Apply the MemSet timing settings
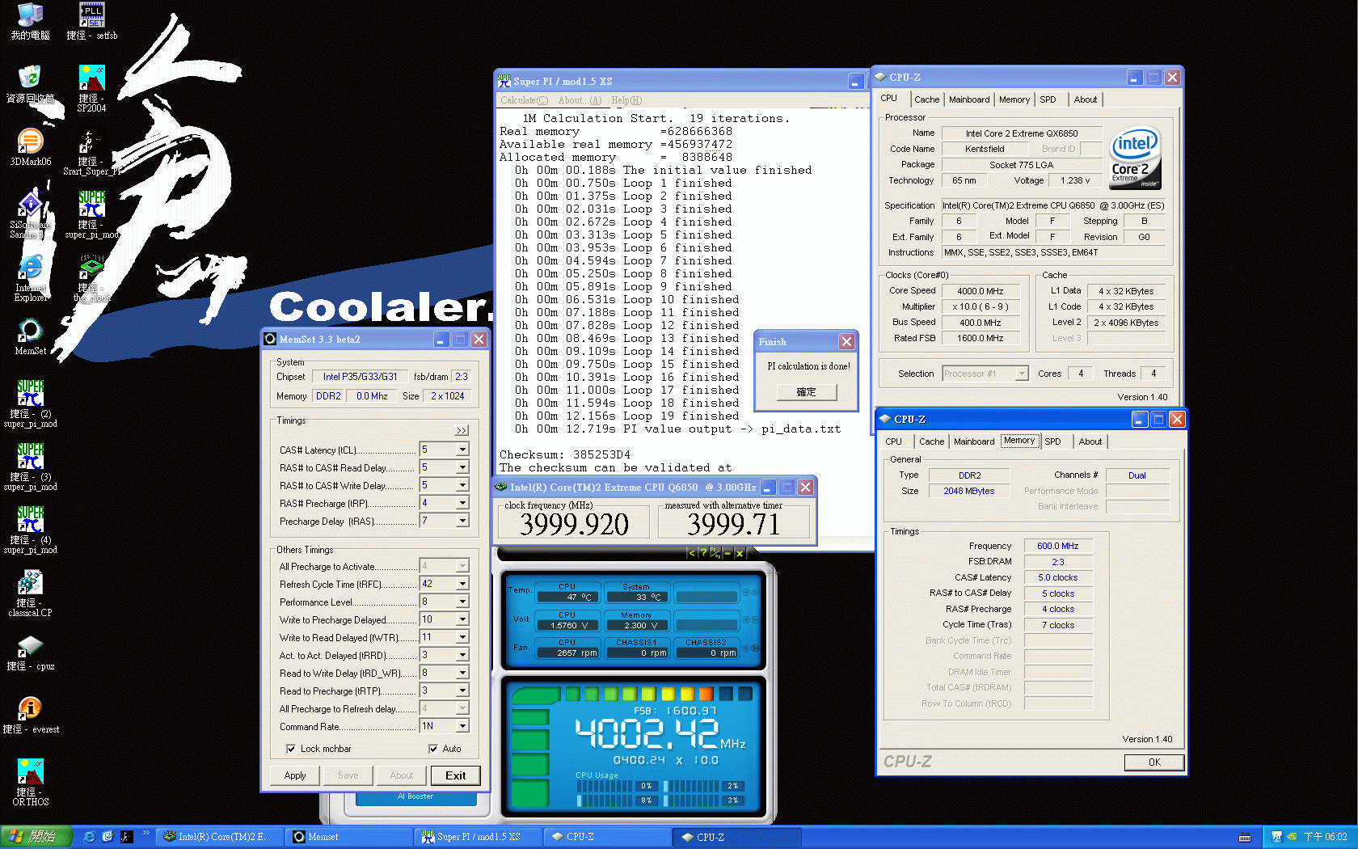The height and width of the screenshot is (849, 1358). 294,775
